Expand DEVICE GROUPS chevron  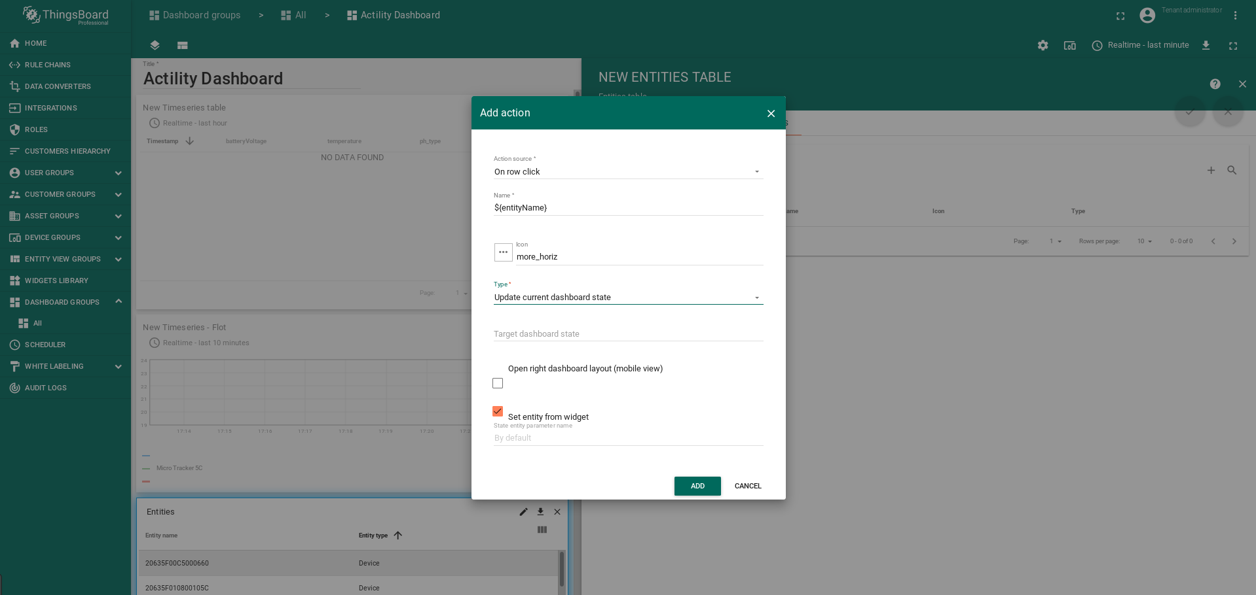point(119,237)
